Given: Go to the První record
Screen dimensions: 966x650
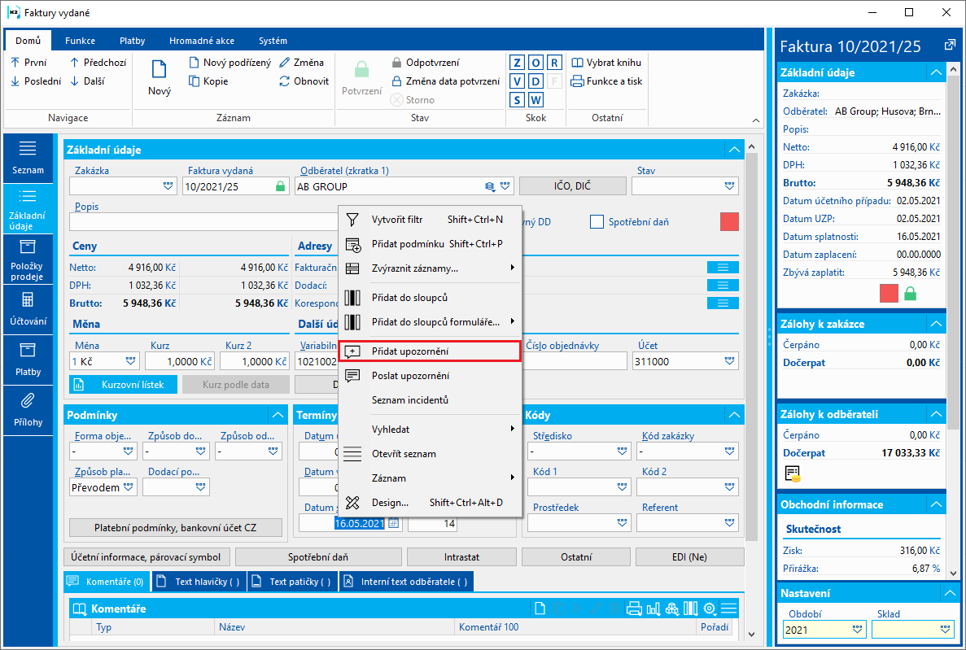Looking at the screenshot, I should [28, 62].
